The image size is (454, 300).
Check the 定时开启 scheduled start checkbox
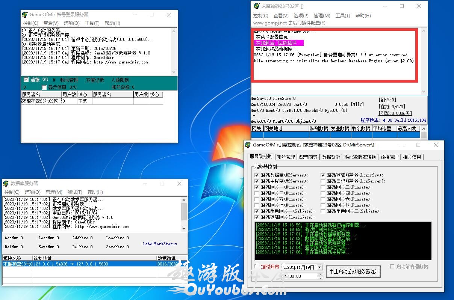[x=257, y=267]
